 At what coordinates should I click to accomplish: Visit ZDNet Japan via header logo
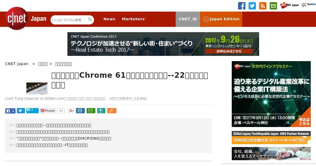[289, 5]
